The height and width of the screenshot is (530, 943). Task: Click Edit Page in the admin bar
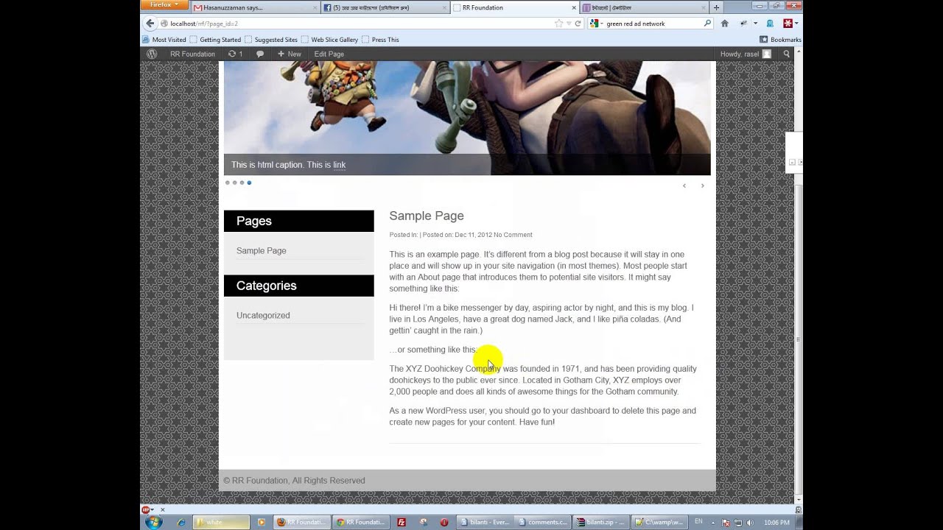click(x=329, y=54)
